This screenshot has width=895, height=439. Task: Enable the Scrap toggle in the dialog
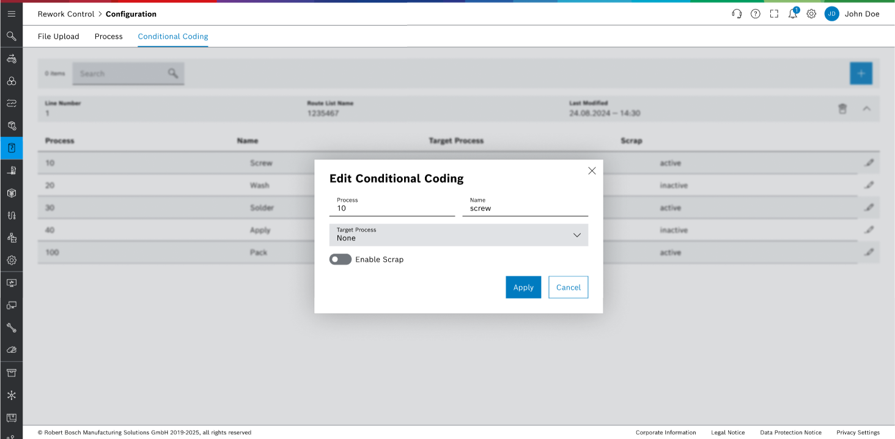pos(340,259)
